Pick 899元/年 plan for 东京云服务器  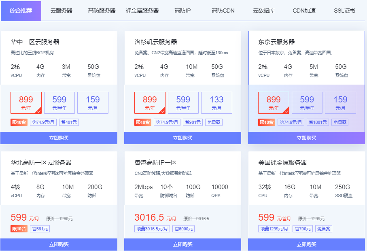tap(274, 103)
